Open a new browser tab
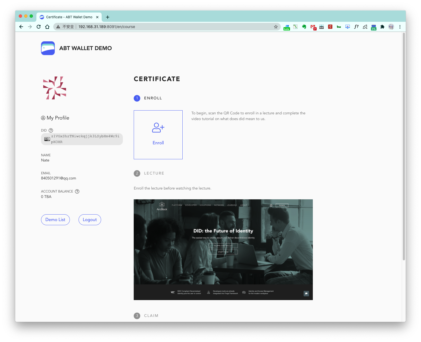Viewport: 421px width, 342px height. pyautogui.click(x=108, y=17)
